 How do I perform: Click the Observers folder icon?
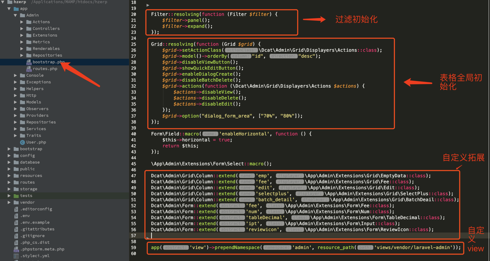tap(22, 109)
